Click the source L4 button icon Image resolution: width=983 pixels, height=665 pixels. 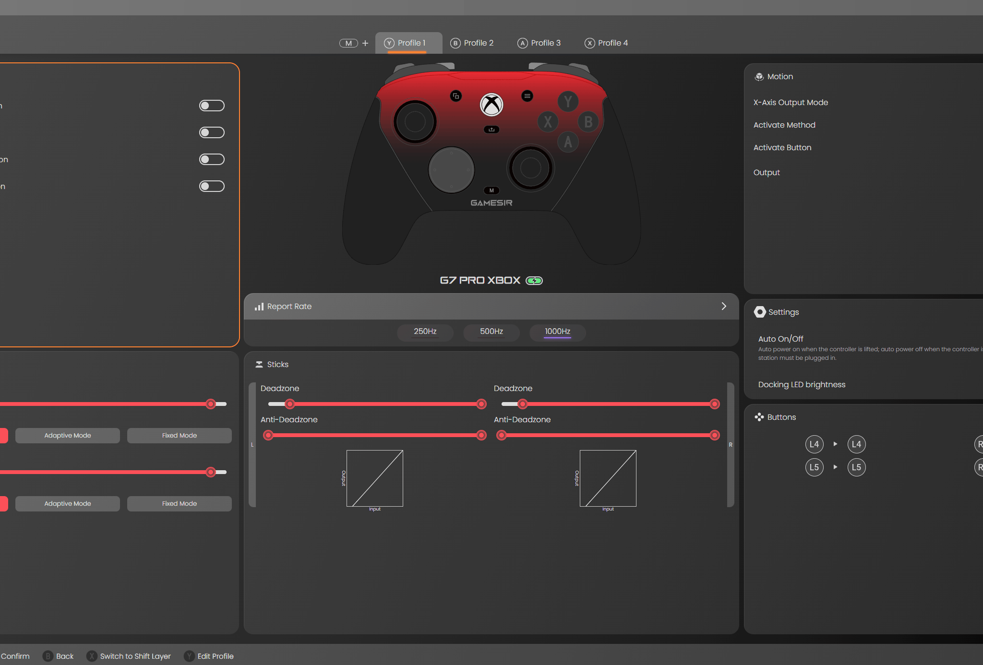[x=815, y=444]
